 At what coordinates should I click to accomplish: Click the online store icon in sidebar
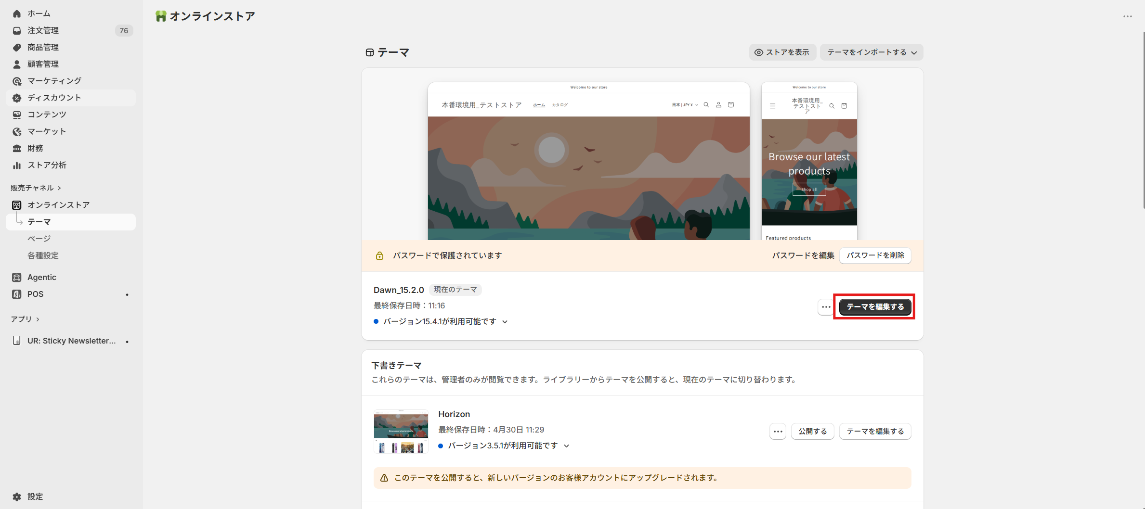pyautogui.click(x=17, y=205)
